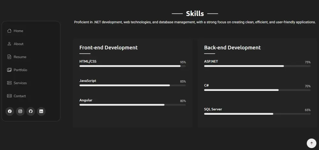Click the Contact envelope icon
319x150 pixels.
(x=9, y=96)
